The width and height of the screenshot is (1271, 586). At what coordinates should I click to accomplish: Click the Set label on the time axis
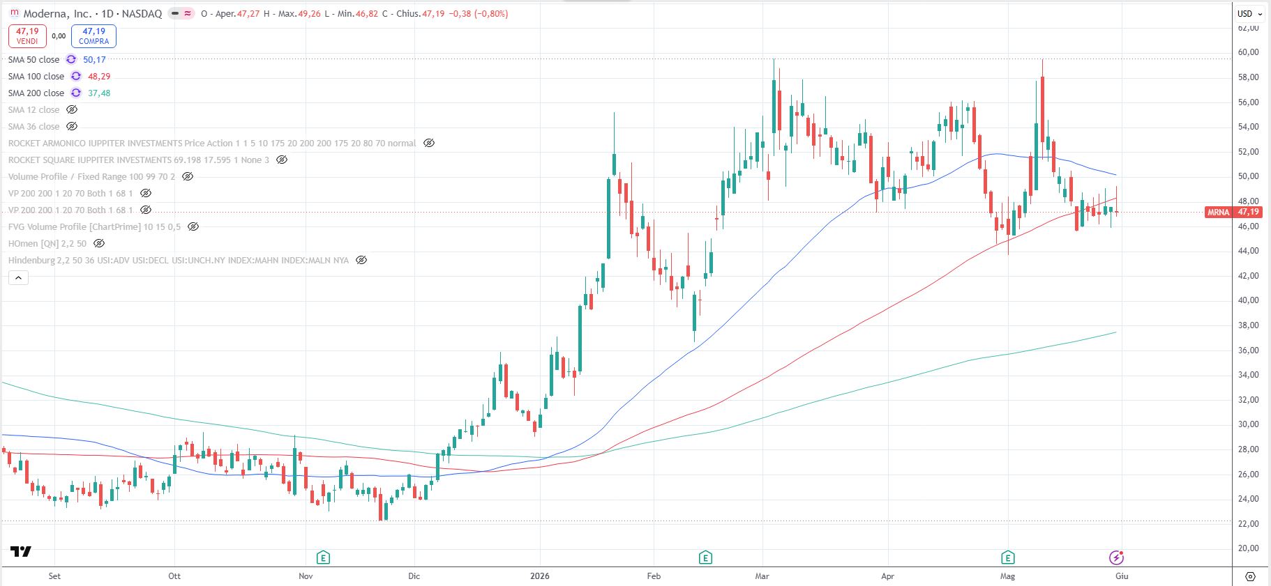pyautogui.click(x=54, y=576)
